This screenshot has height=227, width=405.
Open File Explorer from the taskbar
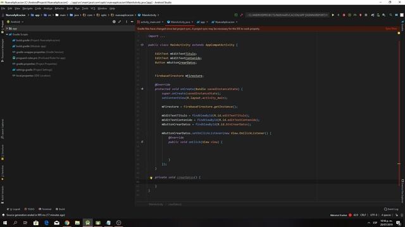point(77,223)
